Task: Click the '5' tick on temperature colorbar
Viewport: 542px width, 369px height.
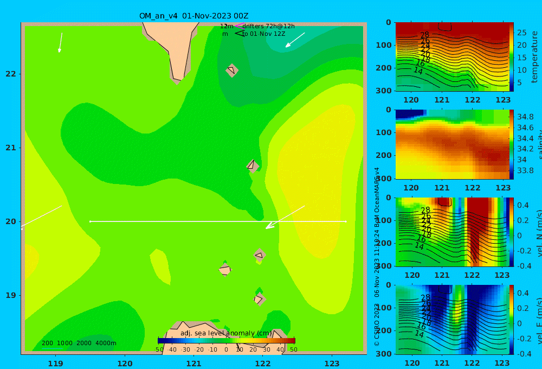Action: pyautogui.click(x=519, y=82)
